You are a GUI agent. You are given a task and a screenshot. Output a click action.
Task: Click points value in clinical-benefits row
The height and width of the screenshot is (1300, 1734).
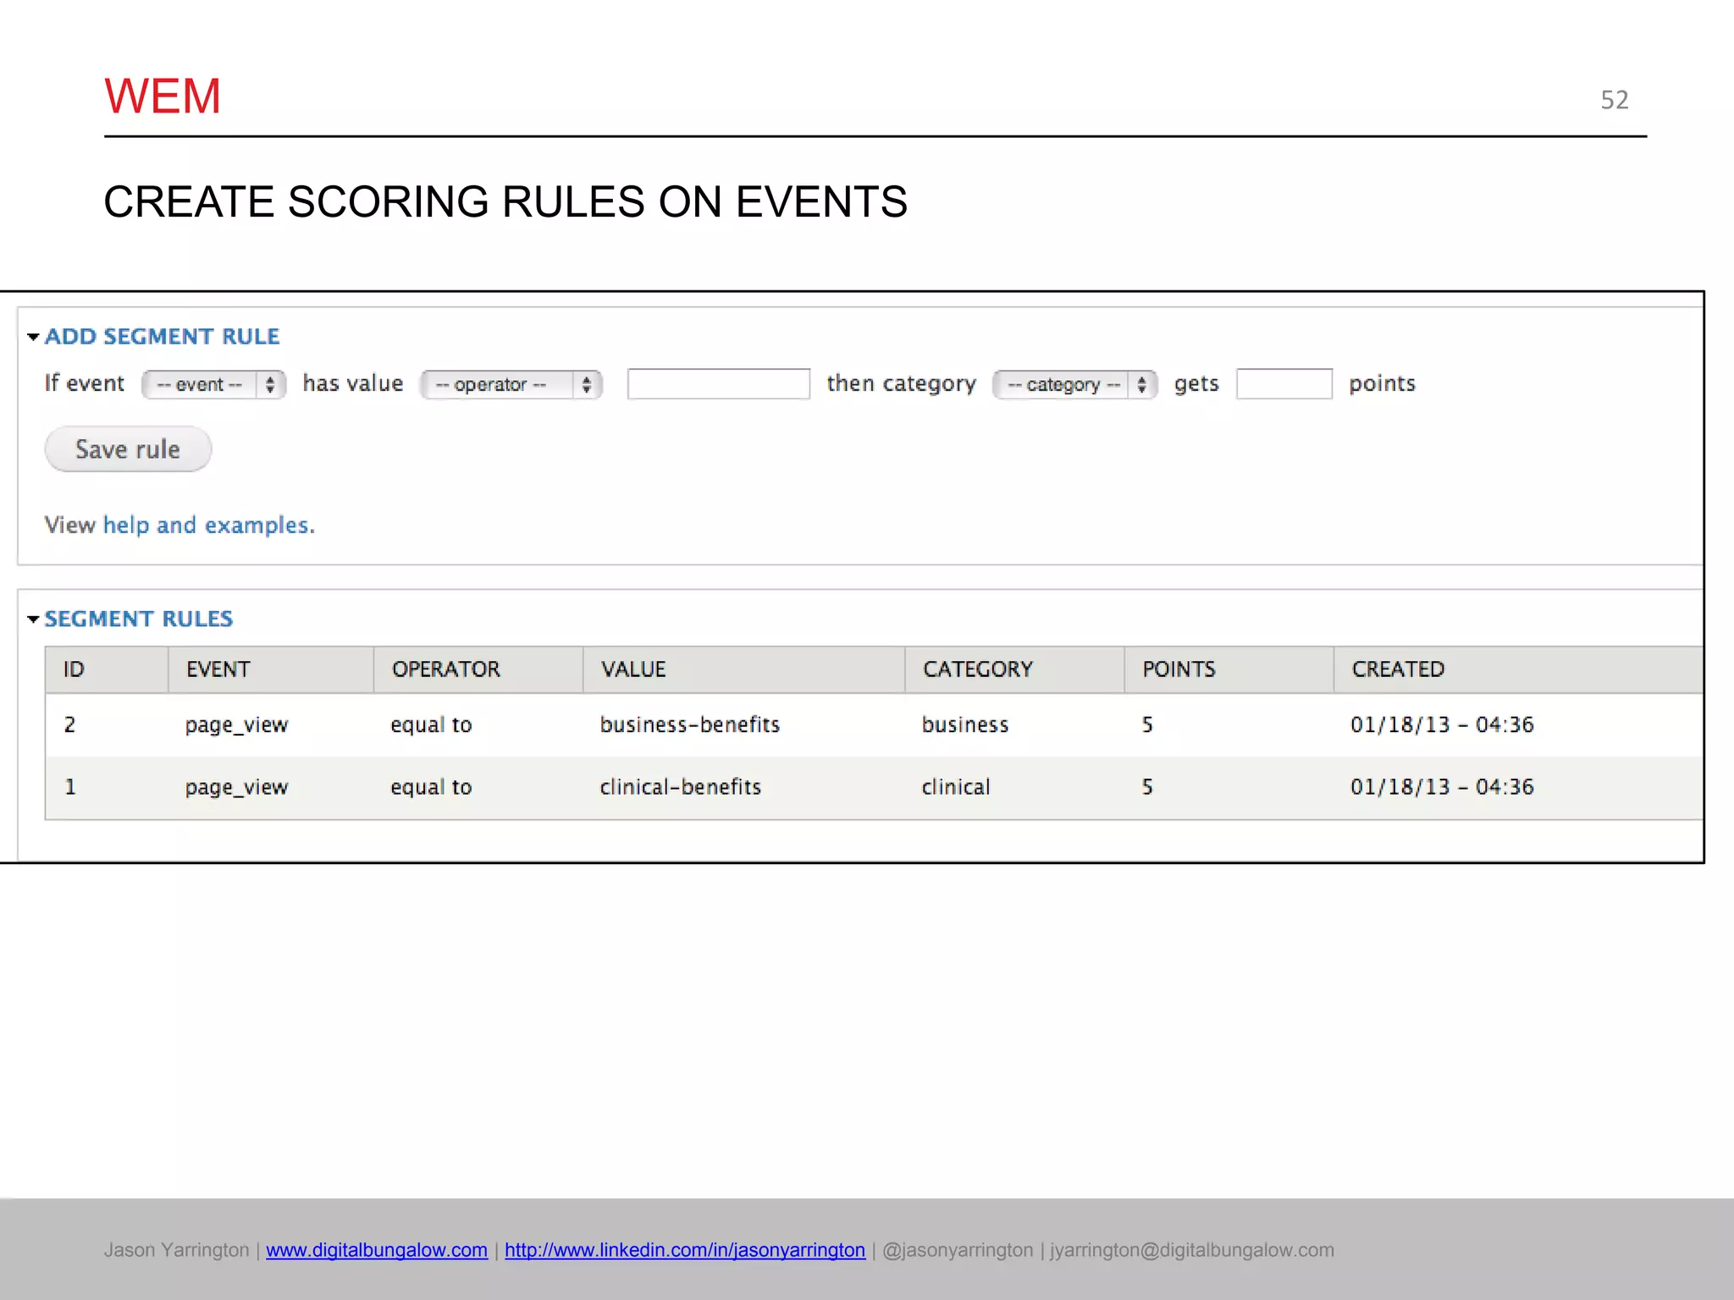pyautogui.click(x=1147, y=787)
